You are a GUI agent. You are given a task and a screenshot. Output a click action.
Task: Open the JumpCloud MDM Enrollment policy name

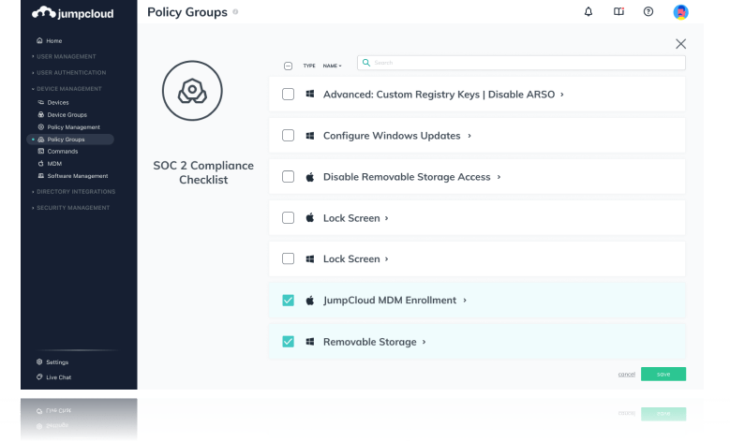(x=390, y=300)
